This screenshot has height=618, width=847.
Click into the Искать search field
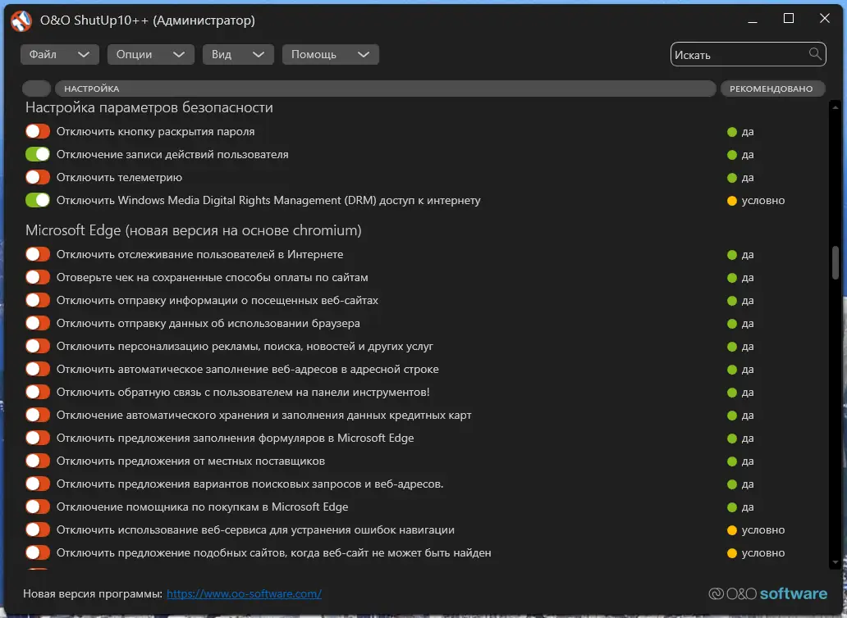[739, 55]
